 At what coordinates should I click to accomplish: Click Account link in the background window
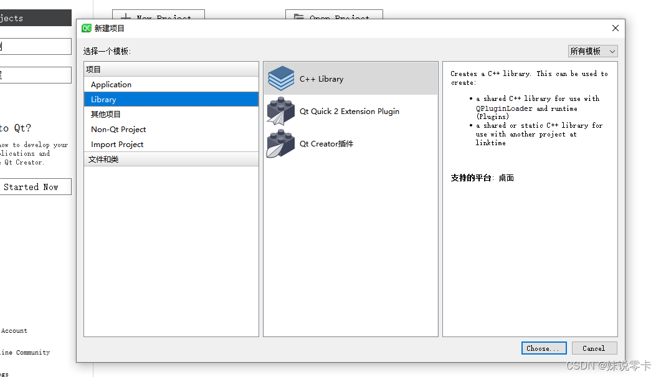point(14,331)
